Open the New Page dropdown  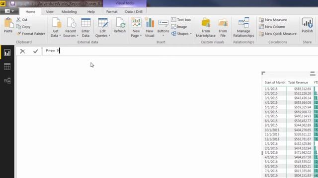click(136, 27)
